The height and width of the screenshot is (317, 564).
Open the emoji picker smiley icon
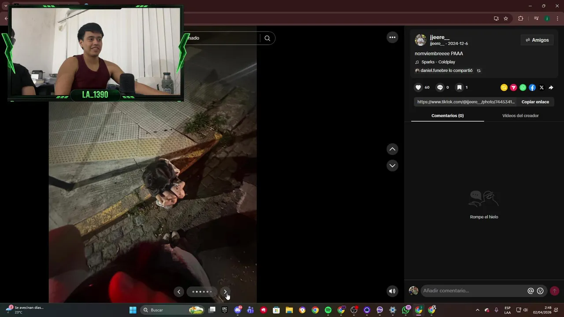[x=540, y=291]
